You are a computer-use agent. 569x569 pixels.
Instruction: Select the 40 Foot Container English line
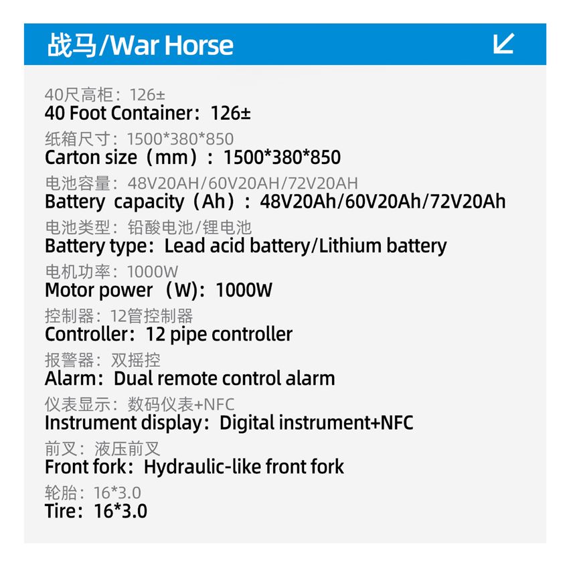[x=147, y=112]
